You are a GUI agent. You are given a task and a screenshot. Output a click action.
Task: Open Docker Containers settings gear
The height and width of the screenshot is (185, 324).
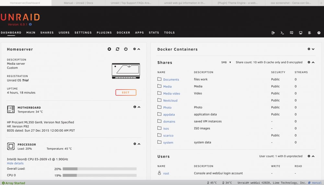pos(309,49)
